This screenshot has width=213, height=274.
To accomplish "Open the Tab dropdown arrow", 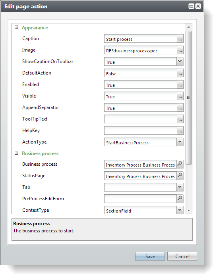I will 180,187.
